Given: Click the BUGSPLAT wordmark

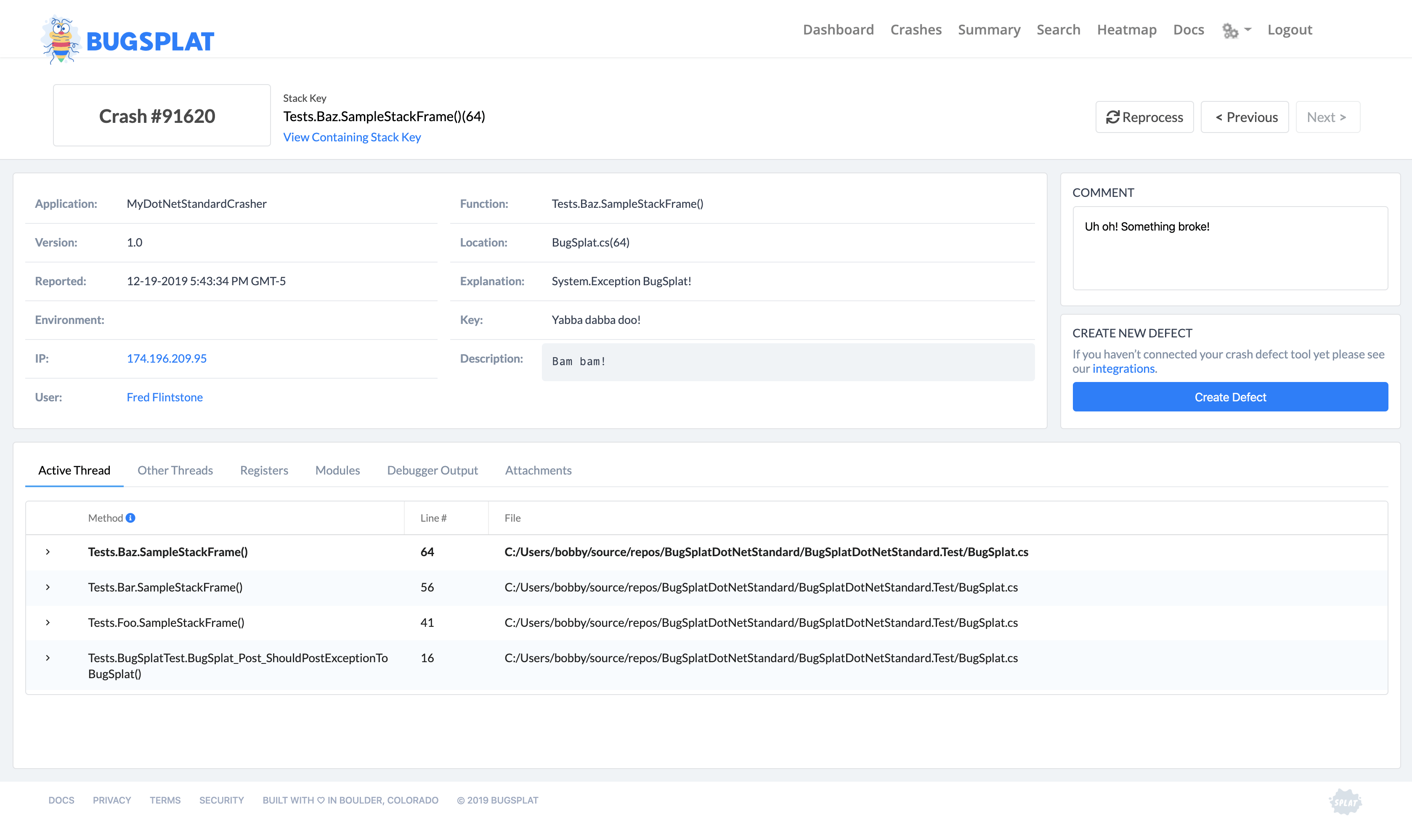Looking at the screenshot, I should 150,42.
